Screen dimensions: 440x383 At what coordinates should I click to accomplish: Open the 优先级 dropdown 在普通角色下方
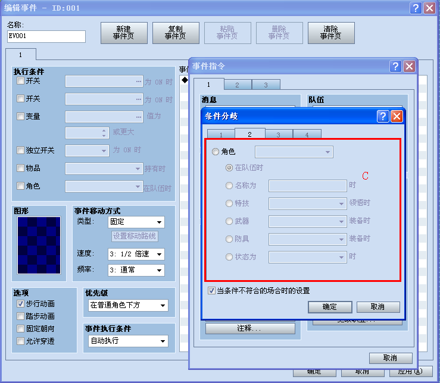click(128, 305)
